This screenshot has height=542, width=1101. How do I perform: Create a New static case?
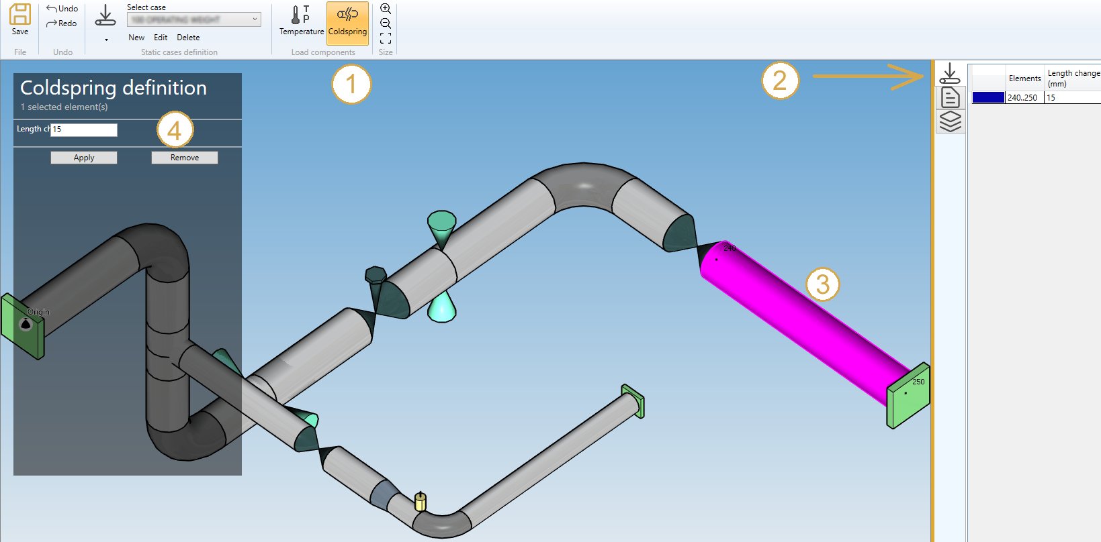click(136, 38)
